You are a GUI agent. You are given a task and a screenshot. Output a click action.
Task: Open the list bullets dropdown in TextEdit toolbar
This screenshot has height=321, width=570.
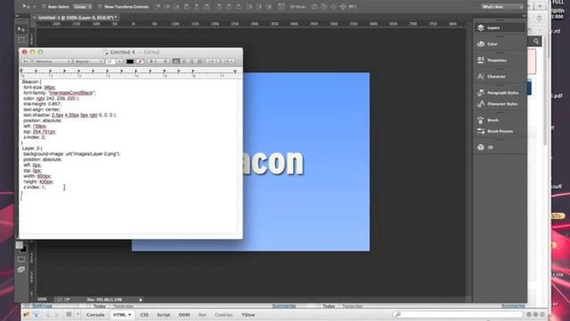click(x=229, y=62)
